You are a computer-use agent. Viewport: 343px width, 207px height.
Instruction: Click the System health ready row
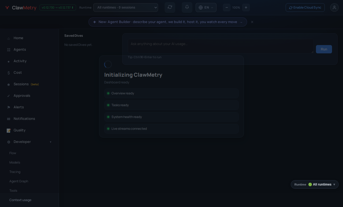[171, 117]
